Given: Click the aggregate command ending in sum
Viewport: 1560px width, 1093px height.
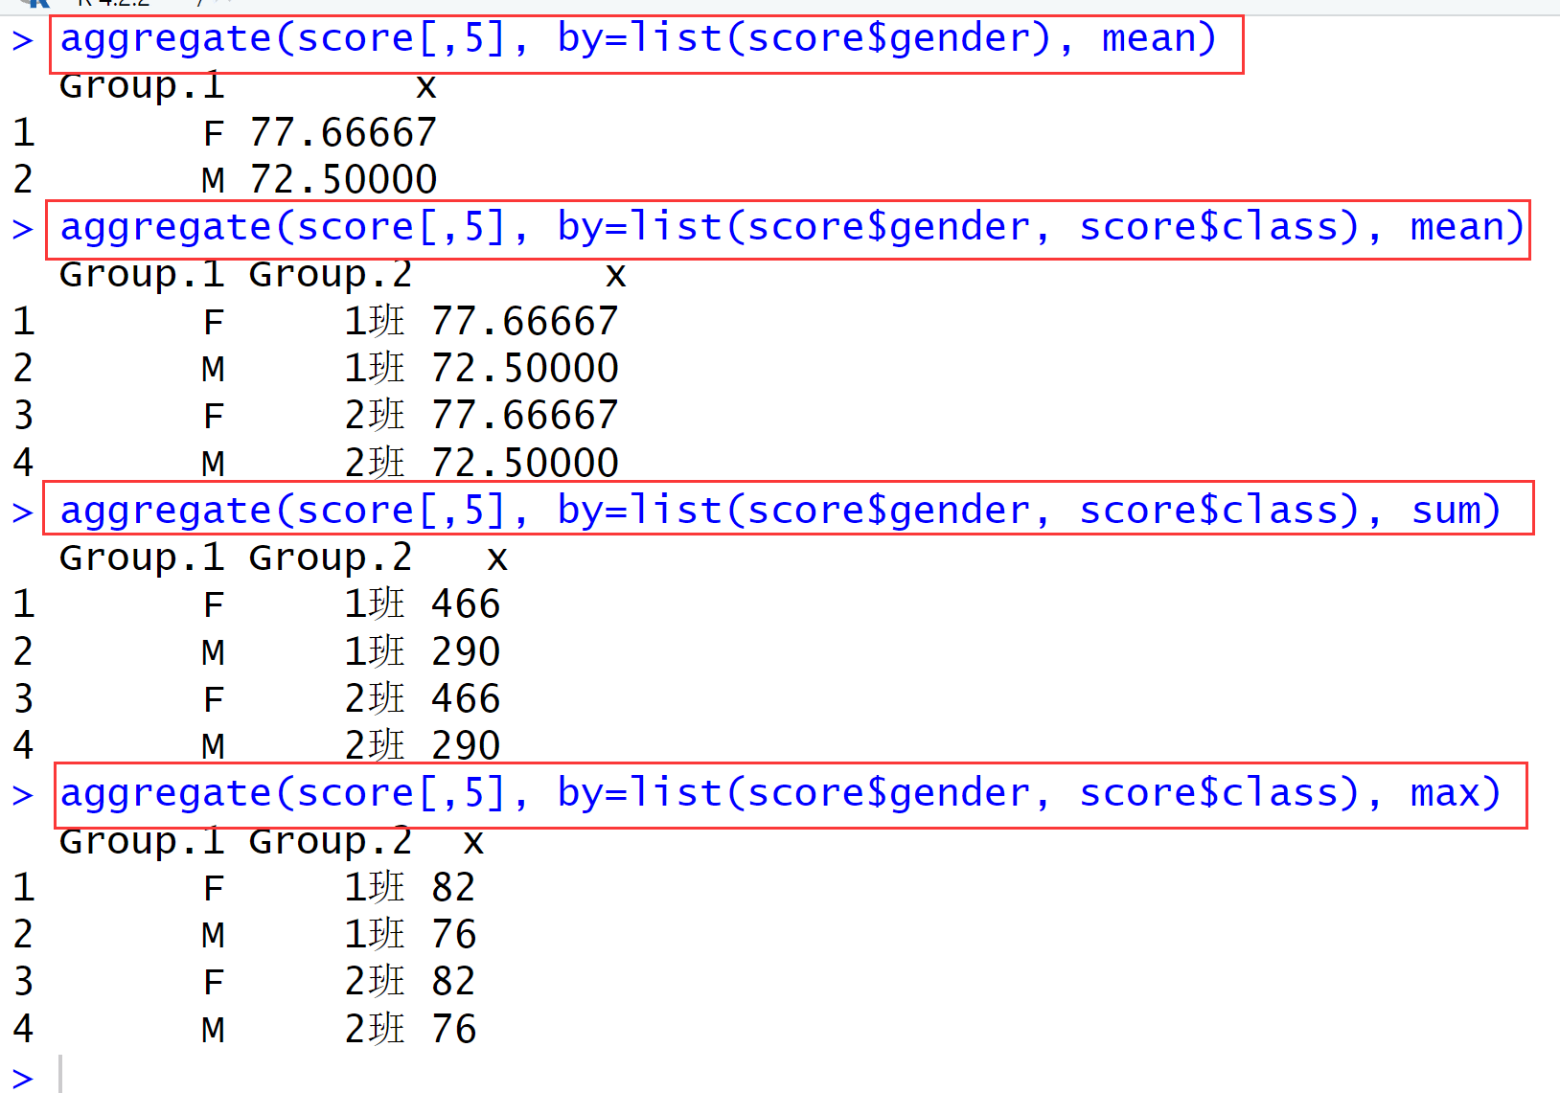Looking at the screenshot, I should 780,511.
